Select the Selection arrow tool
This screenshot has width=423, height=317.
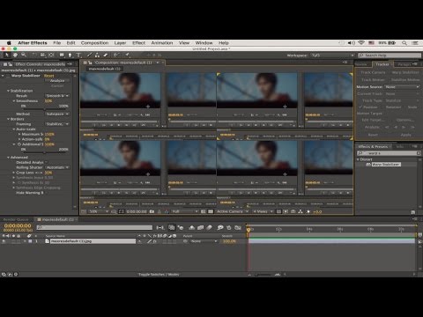click(x=7, y=55)
